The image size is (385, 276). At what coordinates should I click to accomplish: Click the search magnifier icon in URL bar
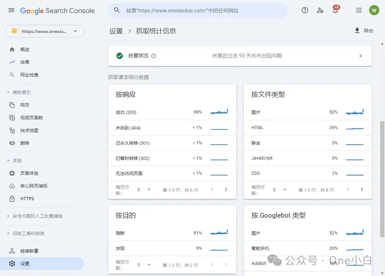click(x=117, y=10)
